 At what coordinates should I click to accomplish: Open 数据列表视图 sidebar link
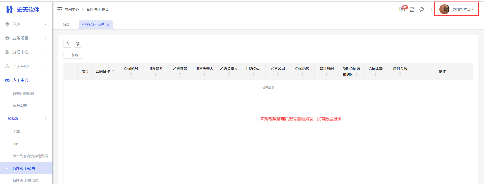23,94
